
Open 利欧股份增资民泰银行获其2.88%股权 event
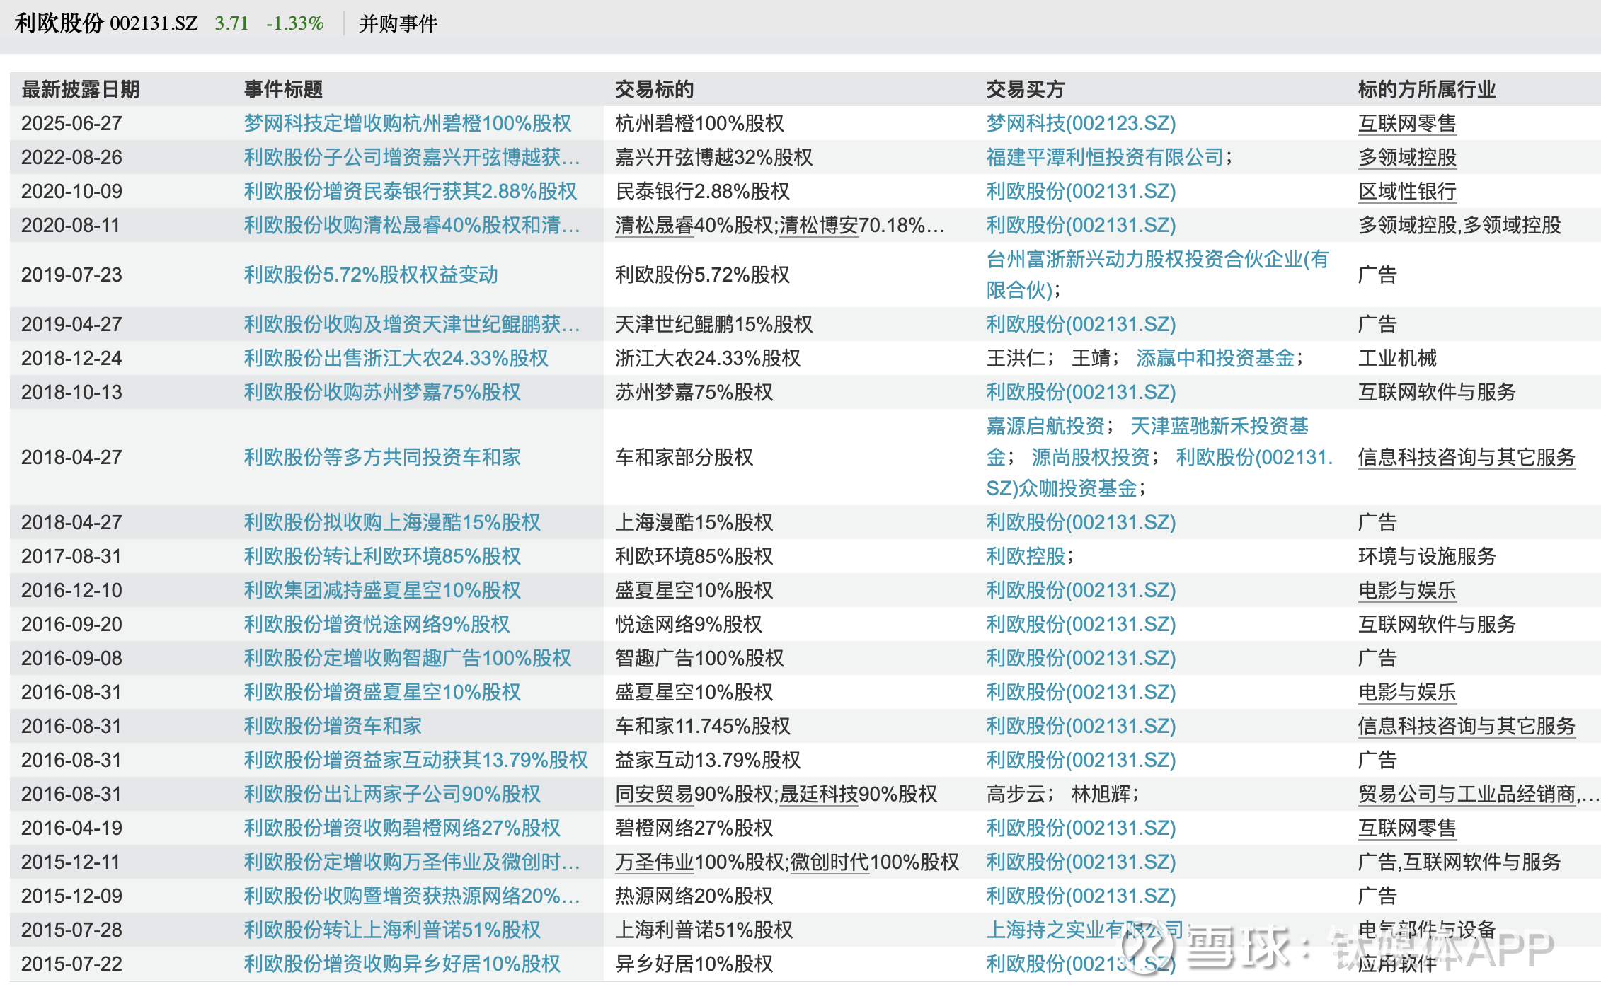coord(410,191)
